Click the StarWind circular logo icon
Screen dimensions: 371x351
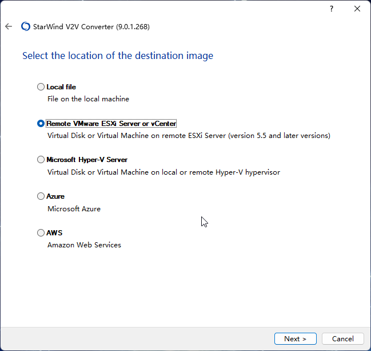click(26, 26)
